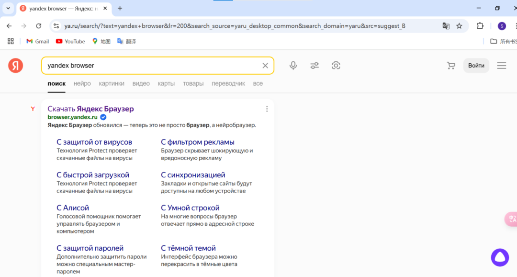Open С Алисой link

[73, 208]
